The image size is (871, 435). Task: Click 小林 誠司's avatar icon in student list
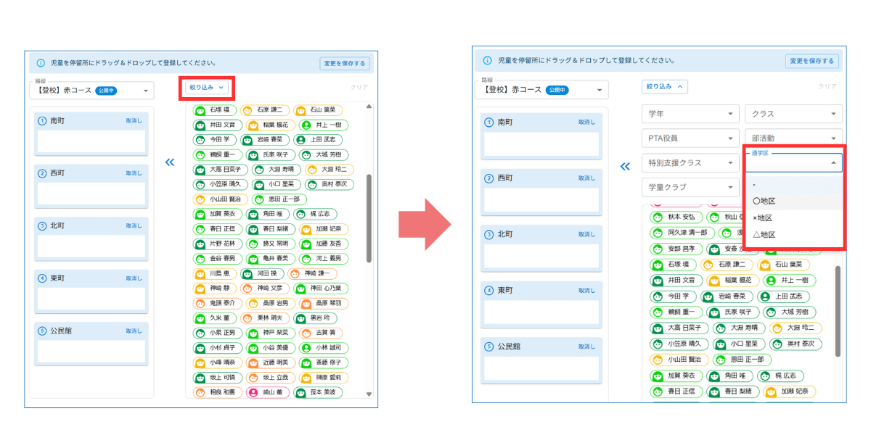tap(306, 348)
